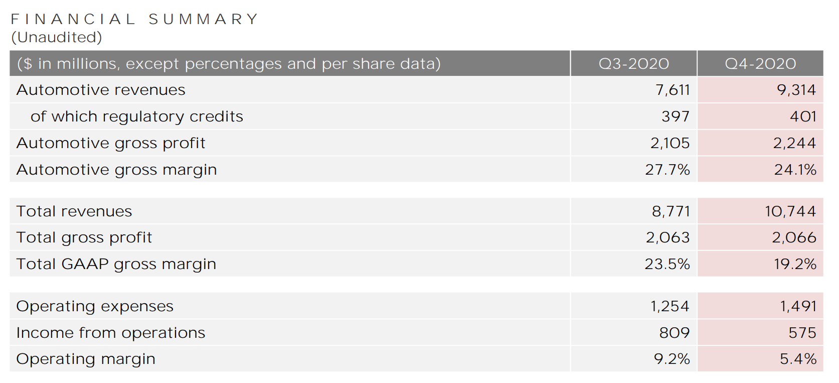Select 'of which regulatory credits' row label
The image size is (839, 383).
(x=136, y=116)
